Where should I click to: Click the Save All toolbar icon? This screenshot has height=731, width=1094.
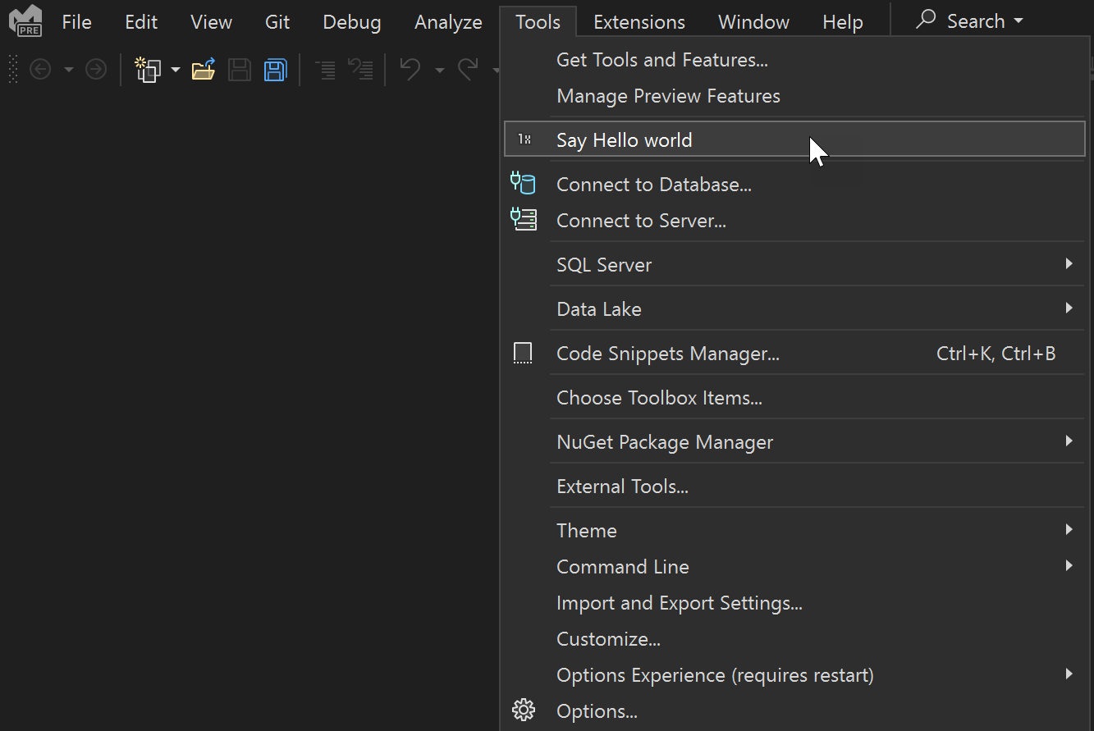click(275, 69)
